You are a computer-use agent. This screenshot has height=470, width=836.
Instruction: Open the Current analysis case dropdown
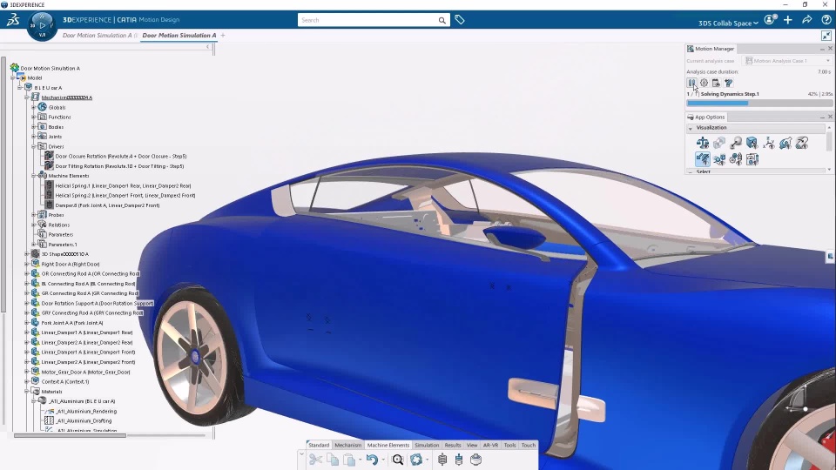click(787, 61)
